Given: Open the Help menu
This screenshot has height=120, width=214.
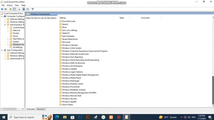Looking at the screenshot, I should click(23, 5).
